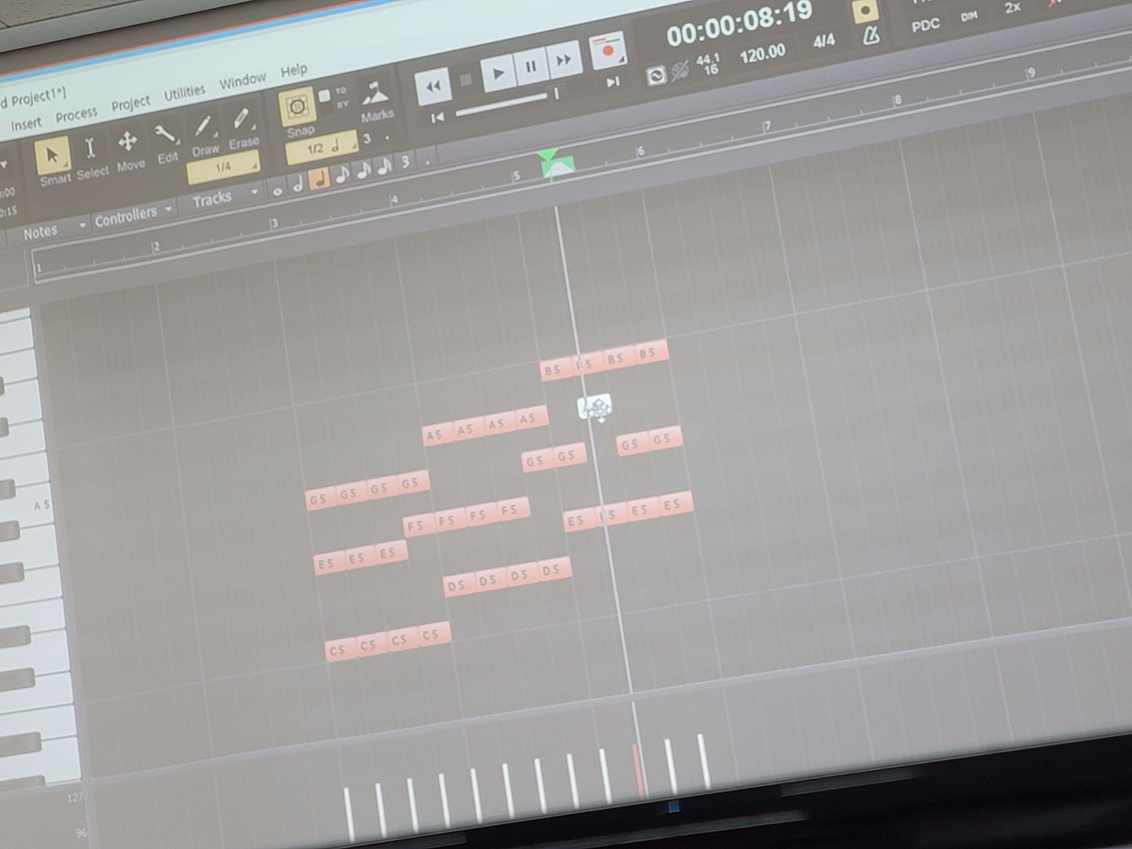This screenshot has width=1132, height=849.
Task: Choose the Select I-beam tool
Action: click(x=90, y=149)
